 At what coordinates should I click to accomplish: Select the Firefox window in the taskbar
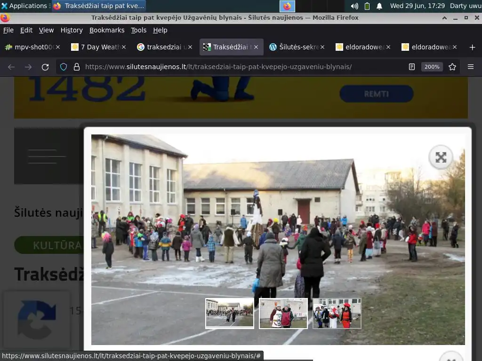point(98,6)
